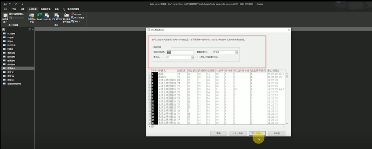Click the 取消 Cancel button

point(219,133)
